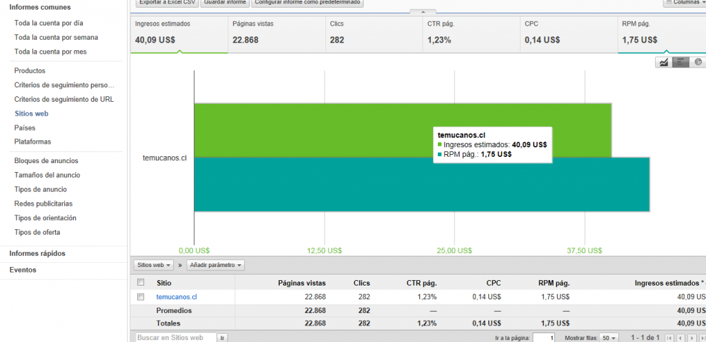706x342 pixels.
Task: Click Configurar informe como predeterminado button
Action: point(307,2)
